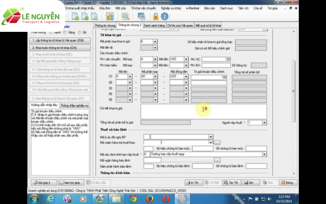Open the bar chart toolbar icon
This screenshot has height=204, width=326.
(x=110, y=16)
